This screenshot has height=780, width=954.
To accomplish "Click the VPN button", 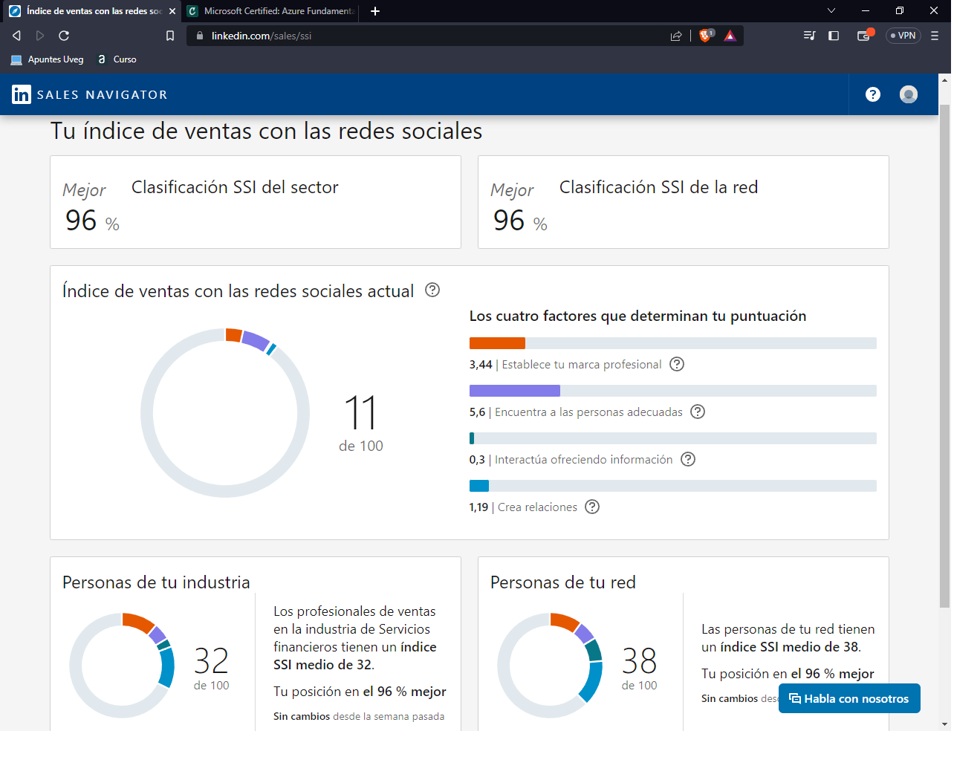I will coord(903,36).
